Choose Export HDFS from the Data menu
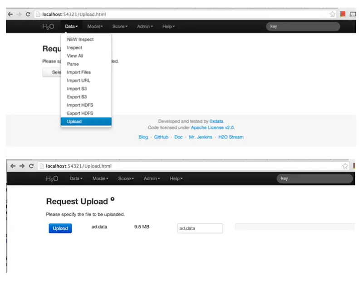This screenshot has width=363, height=298. pyautogui.click(x=86, y=113)
